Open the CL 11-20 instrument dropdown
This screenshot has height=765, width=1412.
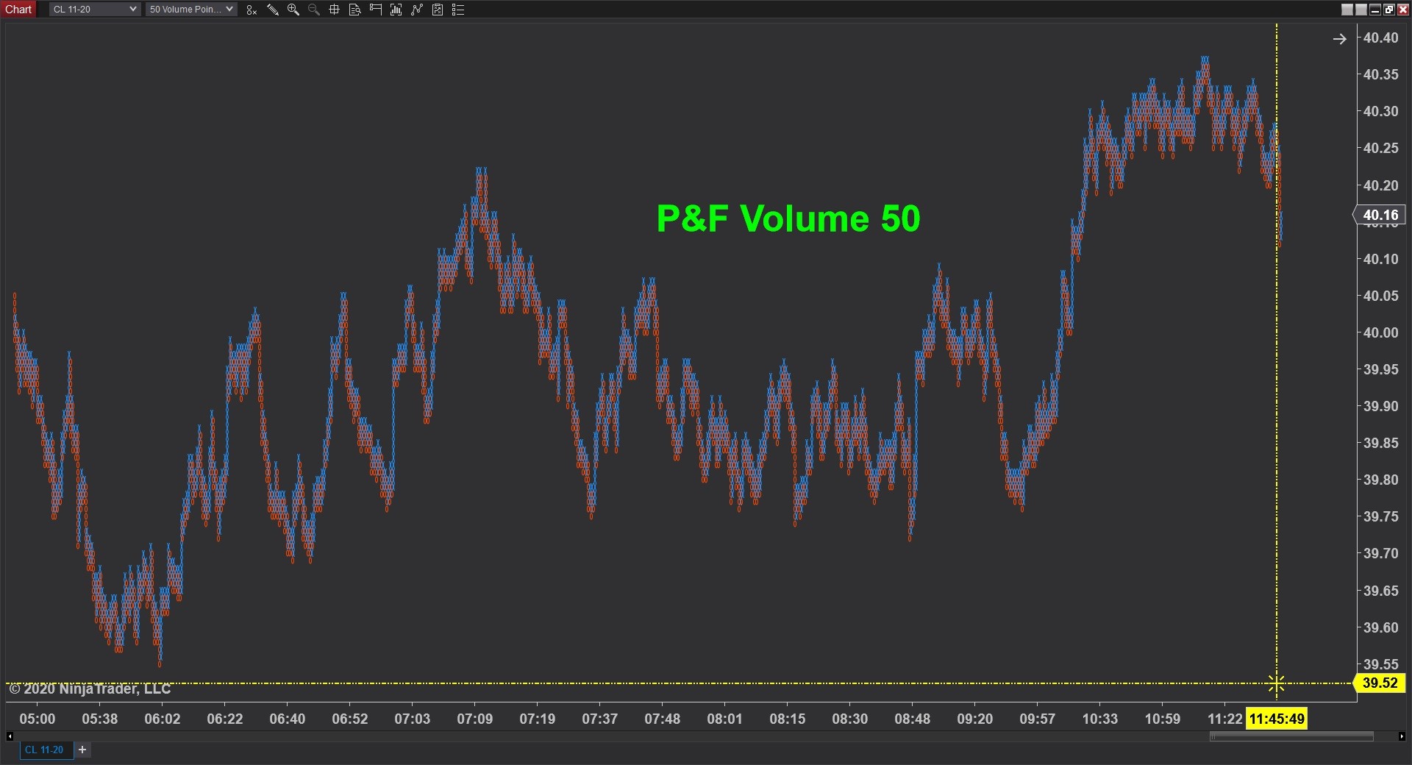[x=95, y=10]
